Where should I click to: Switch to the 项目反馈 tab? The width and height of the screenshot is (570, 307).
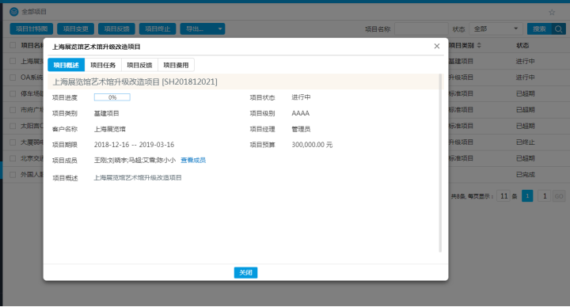tap(139, 65)
